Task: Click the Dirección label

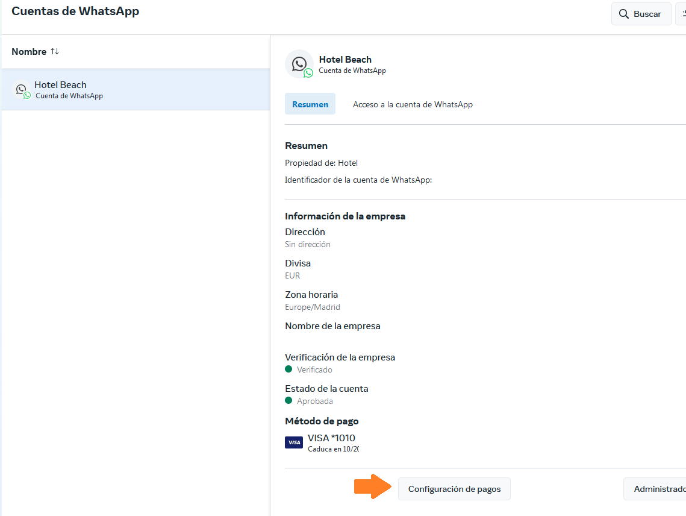Action: click(305, 231)
